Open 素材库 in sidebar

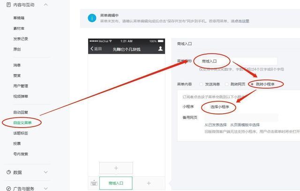[x=19, y=28]
